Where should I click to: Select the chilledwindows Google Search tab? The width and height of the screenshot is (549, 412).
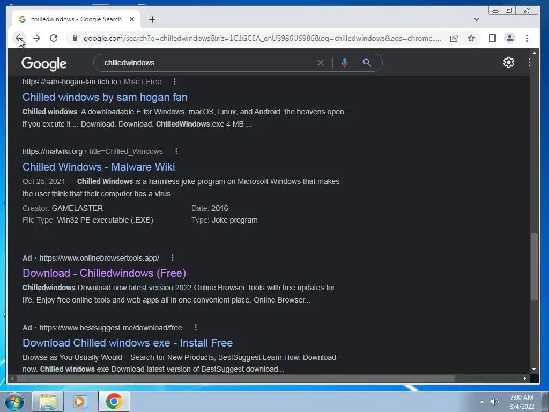tap(76, 19)
